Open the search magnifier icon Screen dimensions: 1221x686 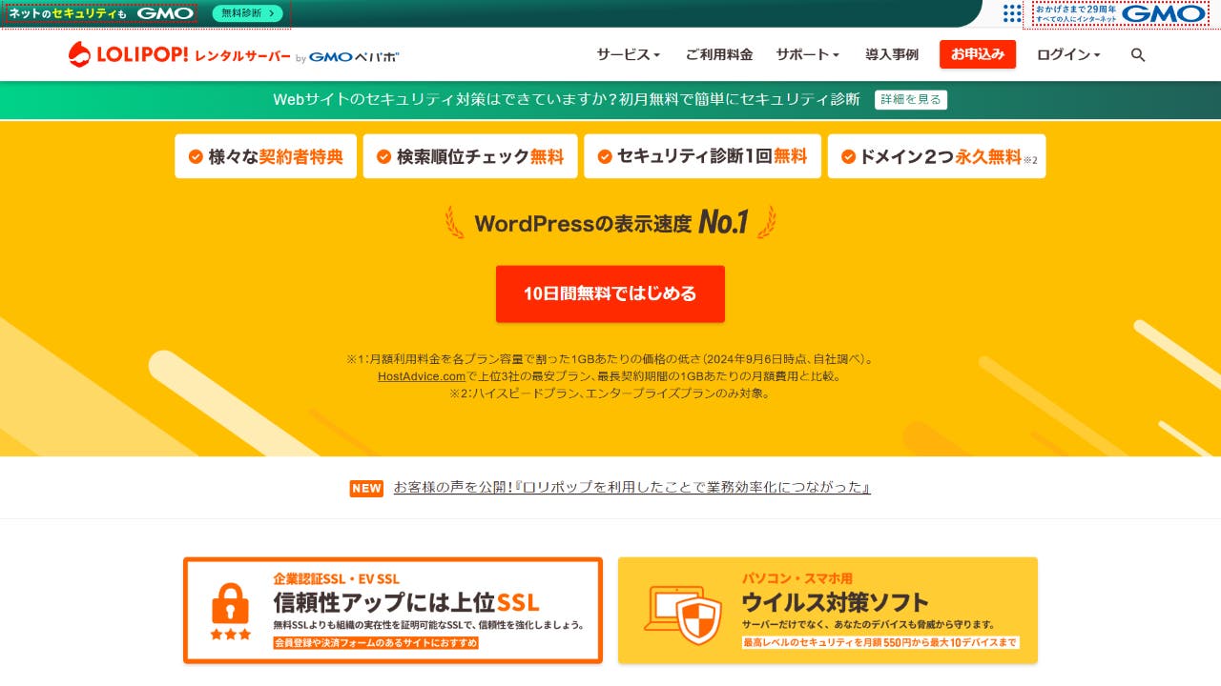[1137, 55]
